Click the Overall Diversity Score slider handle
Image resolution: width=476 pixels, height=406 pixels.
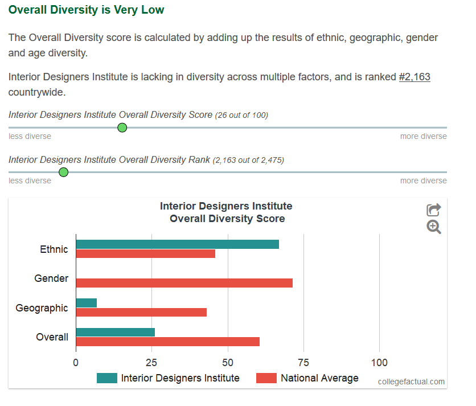coord(122,128)
